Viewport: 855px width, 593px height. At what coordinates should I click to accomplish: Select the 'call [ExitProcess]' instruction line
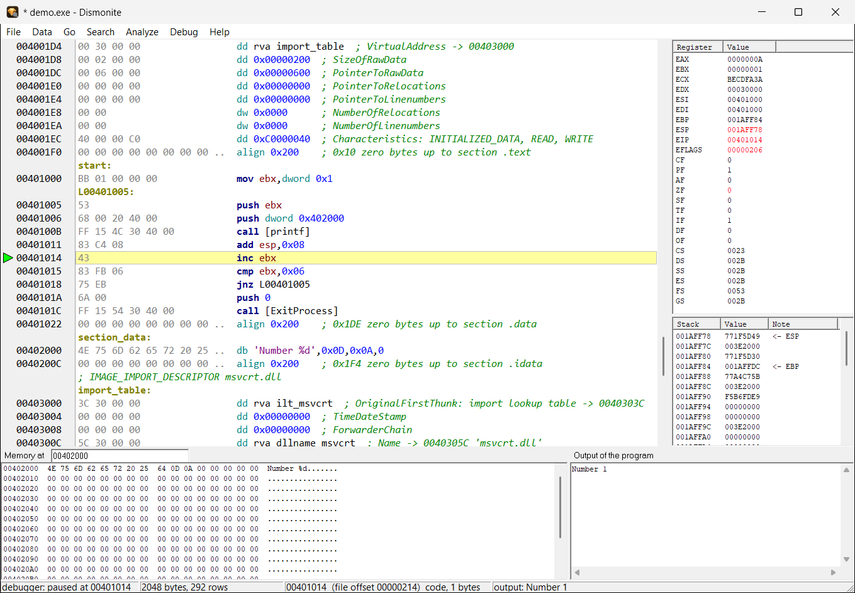click(x=366, y=311)
